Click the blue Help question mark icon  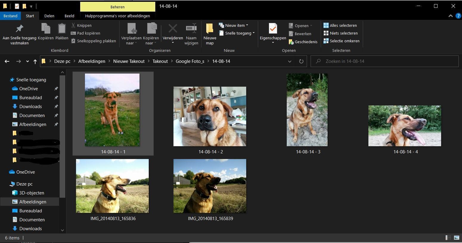point(458,16)
